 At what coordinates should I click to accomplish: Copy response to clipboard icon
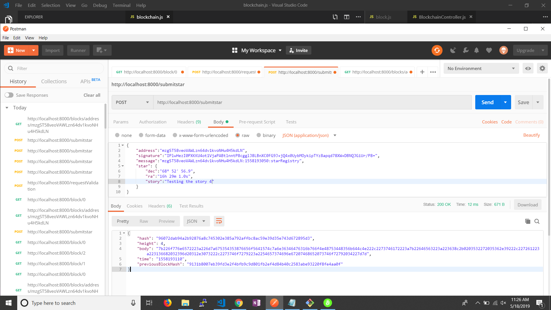[527, 221]
